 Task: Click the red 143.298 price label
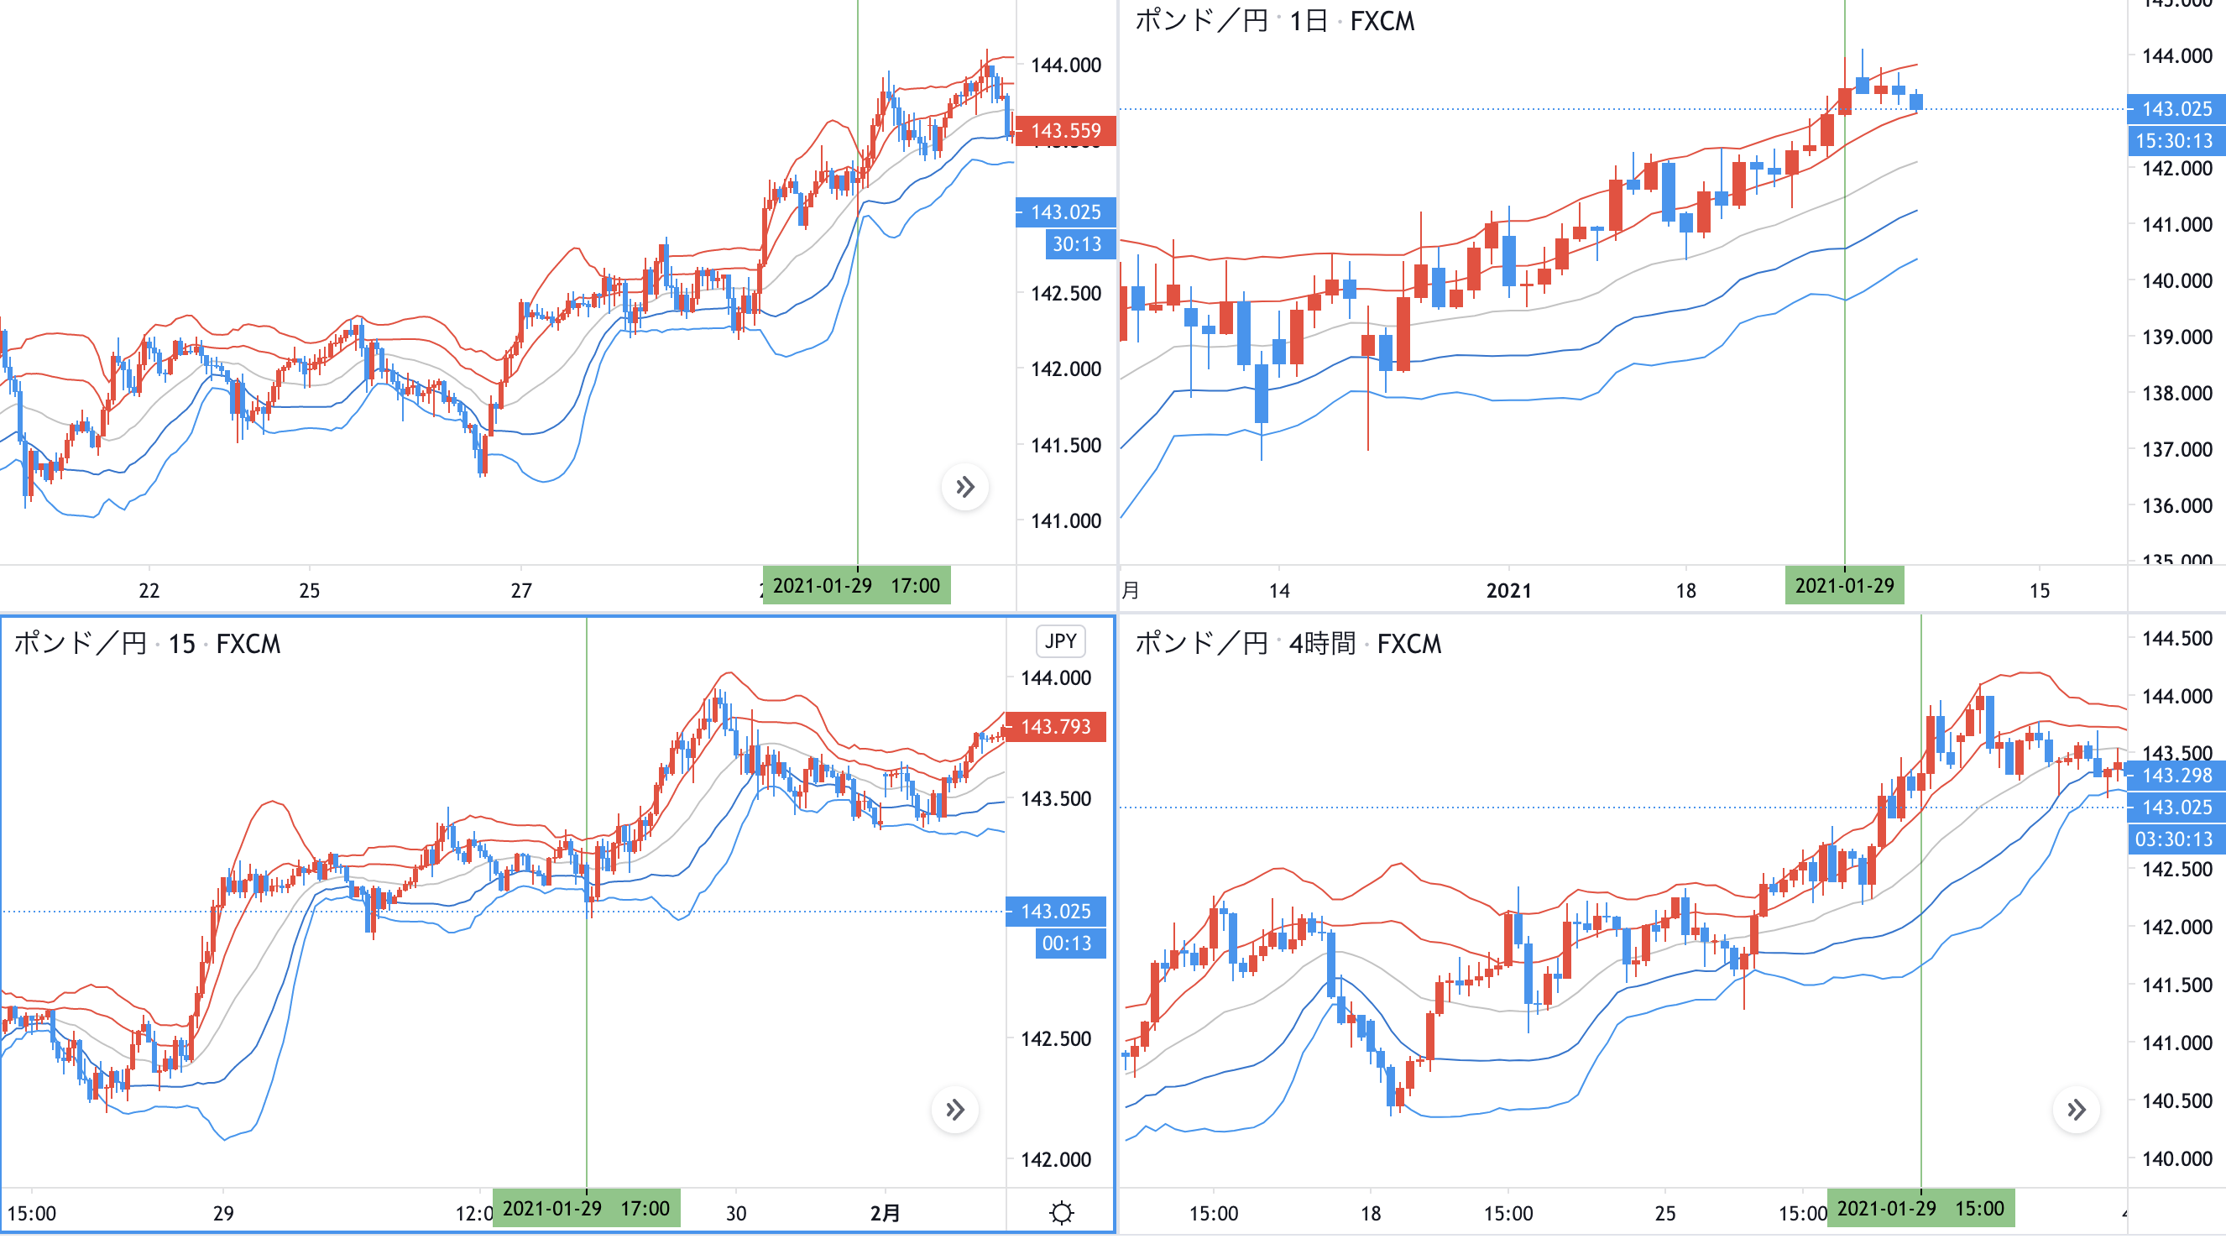pyautogui.click(x=2176, y=775)
